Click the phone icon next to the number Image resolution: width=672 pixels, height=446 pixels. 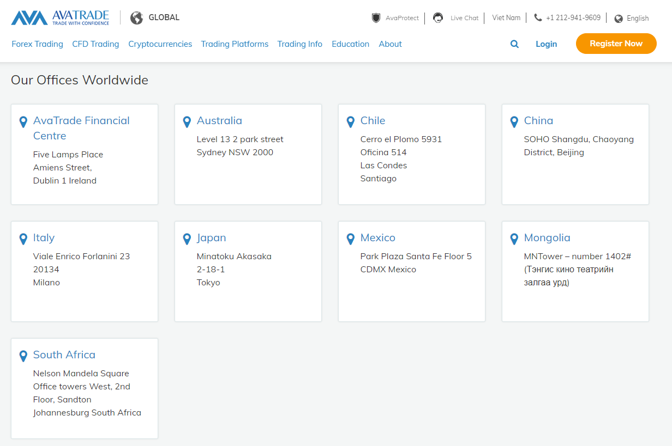(538, 17)
